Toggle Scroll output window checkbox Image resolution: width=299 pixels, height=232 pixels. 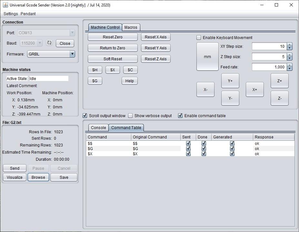[x=85, y=116]
